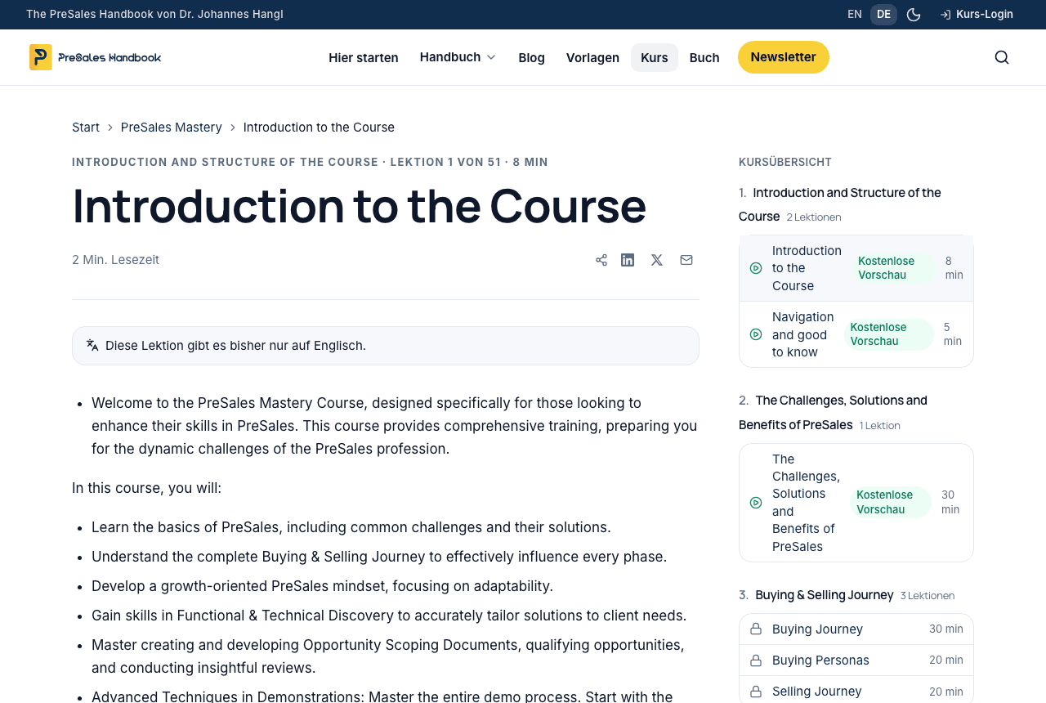
Task: Open the Vorlagen menu item
Action: [x=592, y=57]
